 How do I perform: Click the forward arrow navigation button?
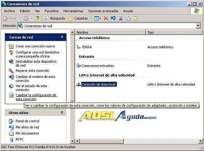[x=26, y=18]
